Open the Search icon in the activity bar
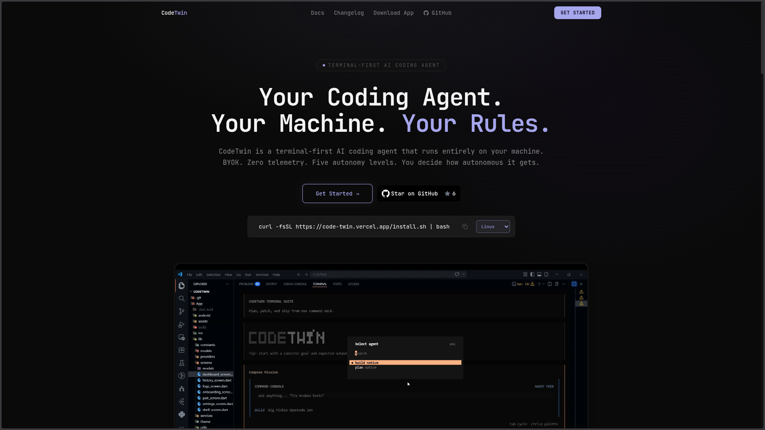Viewport: 765px width, 430px height. [x=182, y=299]
